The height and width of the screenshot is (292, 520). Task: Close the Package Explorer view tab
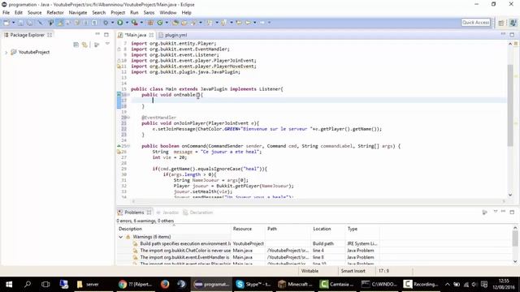50,35
